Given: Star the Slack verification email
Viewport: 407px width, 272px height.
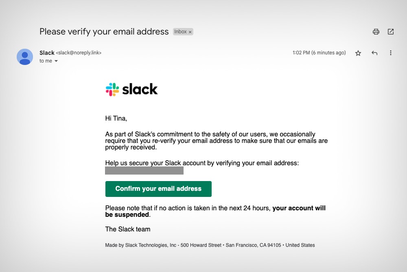Looking at the screenshot, I should pos(358,53).
